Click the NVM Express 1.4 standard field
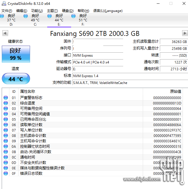This screenshot has width=188, height=189. [130, 76]
